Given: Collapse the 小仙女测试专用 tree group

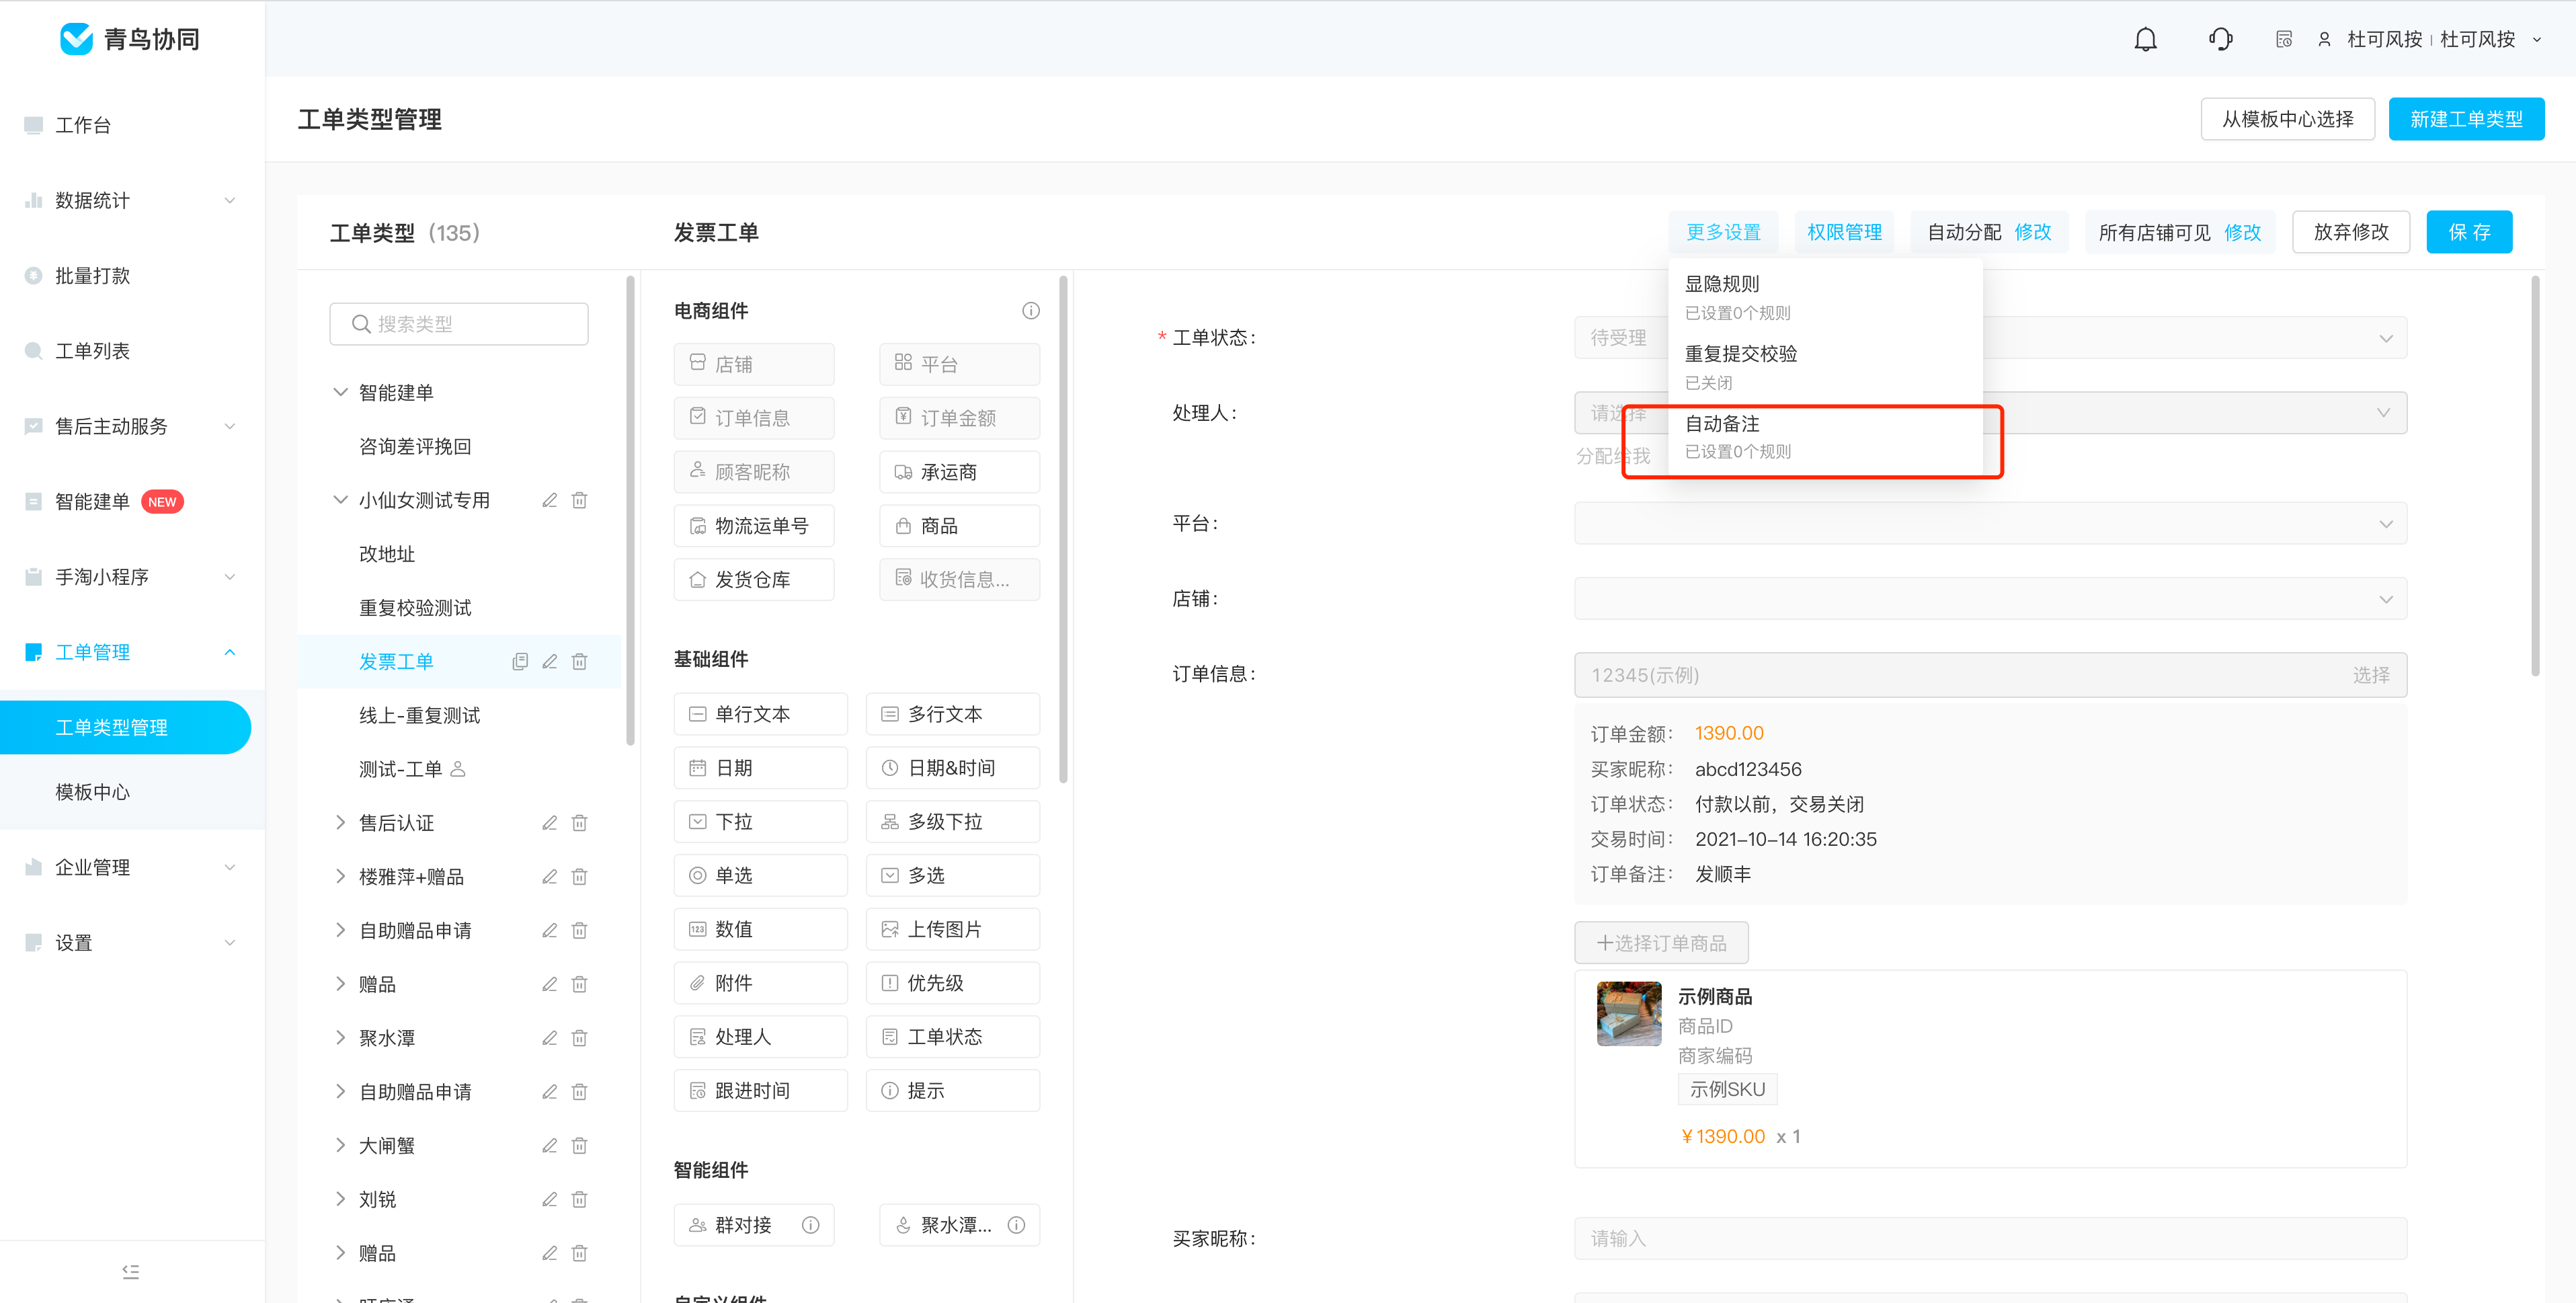Looking at the screenshot, I should [x=340, y=500].
